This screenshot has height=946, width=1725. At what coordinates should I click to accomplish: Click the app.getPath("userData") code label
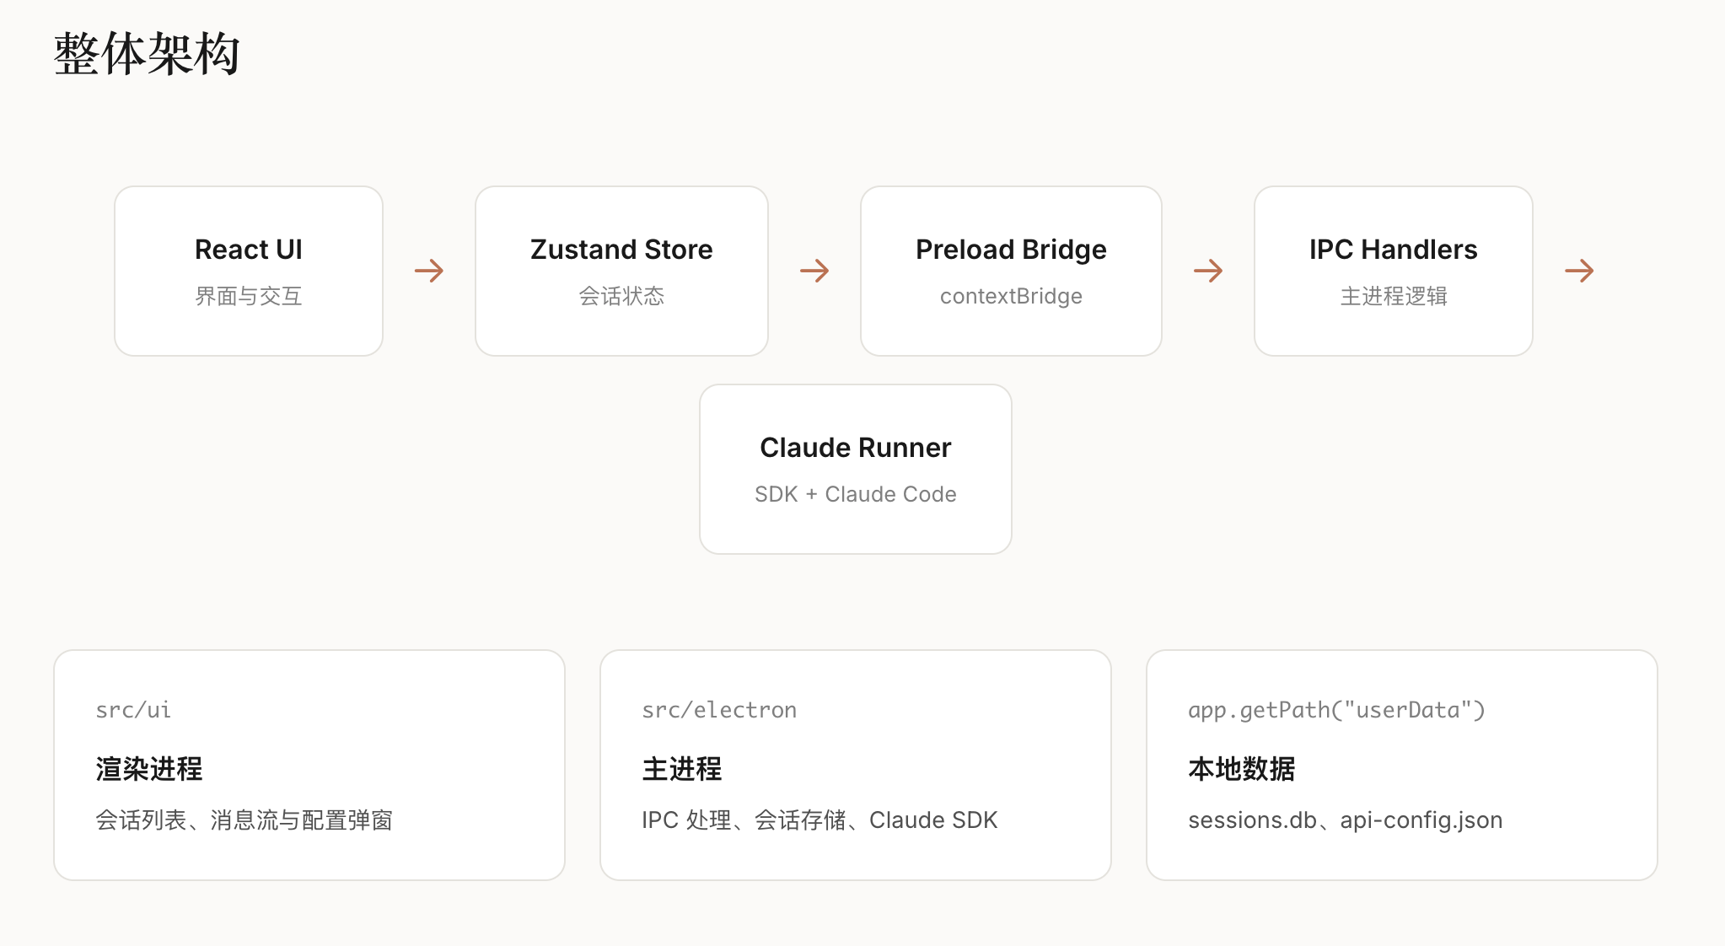1336,710
